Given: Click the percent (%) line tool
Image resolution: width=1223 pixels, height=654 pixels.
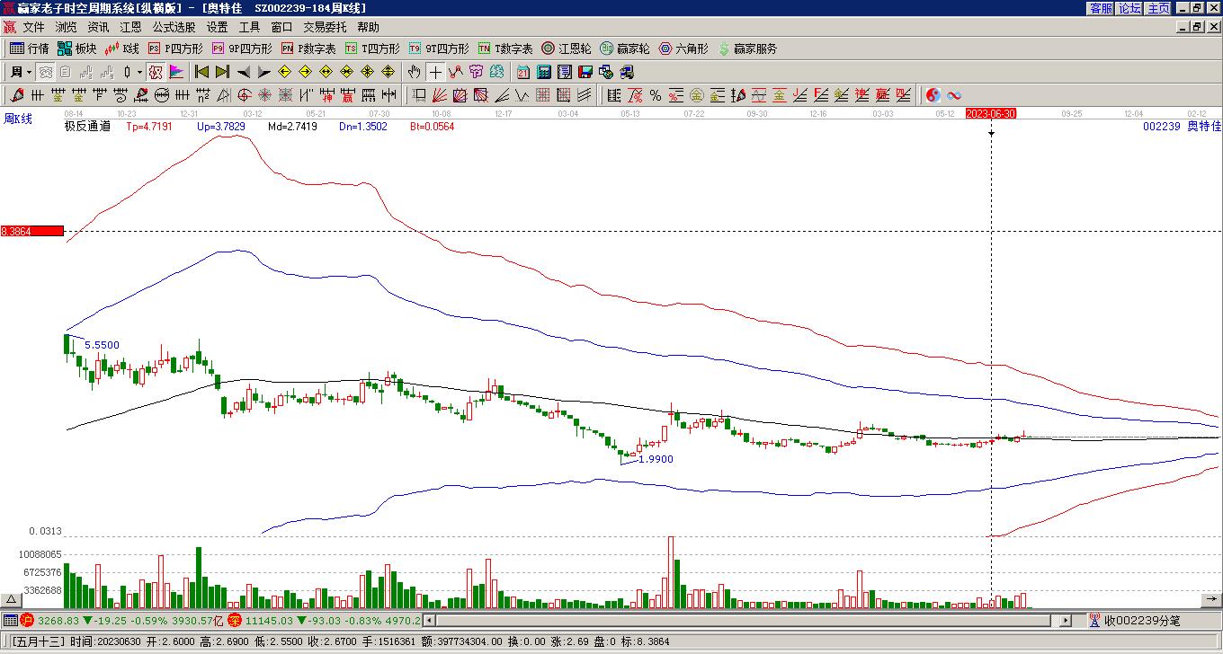Looking at the screenshot, I should [x=656, y=95].
